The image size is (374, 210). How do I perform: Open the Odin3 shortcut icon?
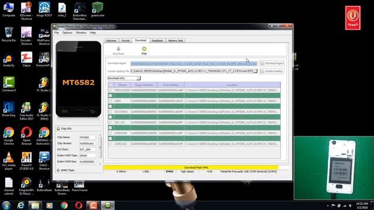[x=44, y=161]
